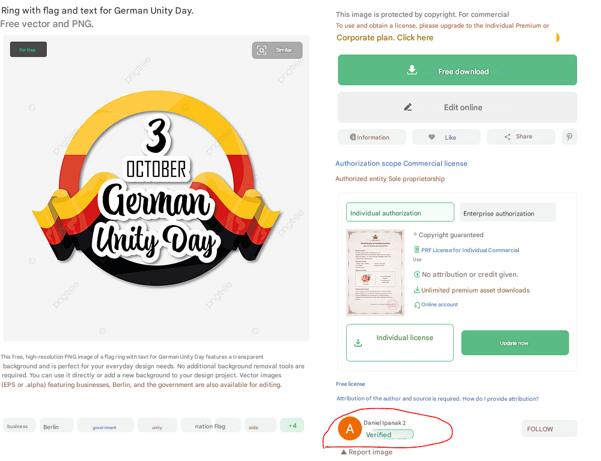Viewport: 601px width, 461px height.
Task: Click the orange author avatar icon
Action: coord(350,429)
